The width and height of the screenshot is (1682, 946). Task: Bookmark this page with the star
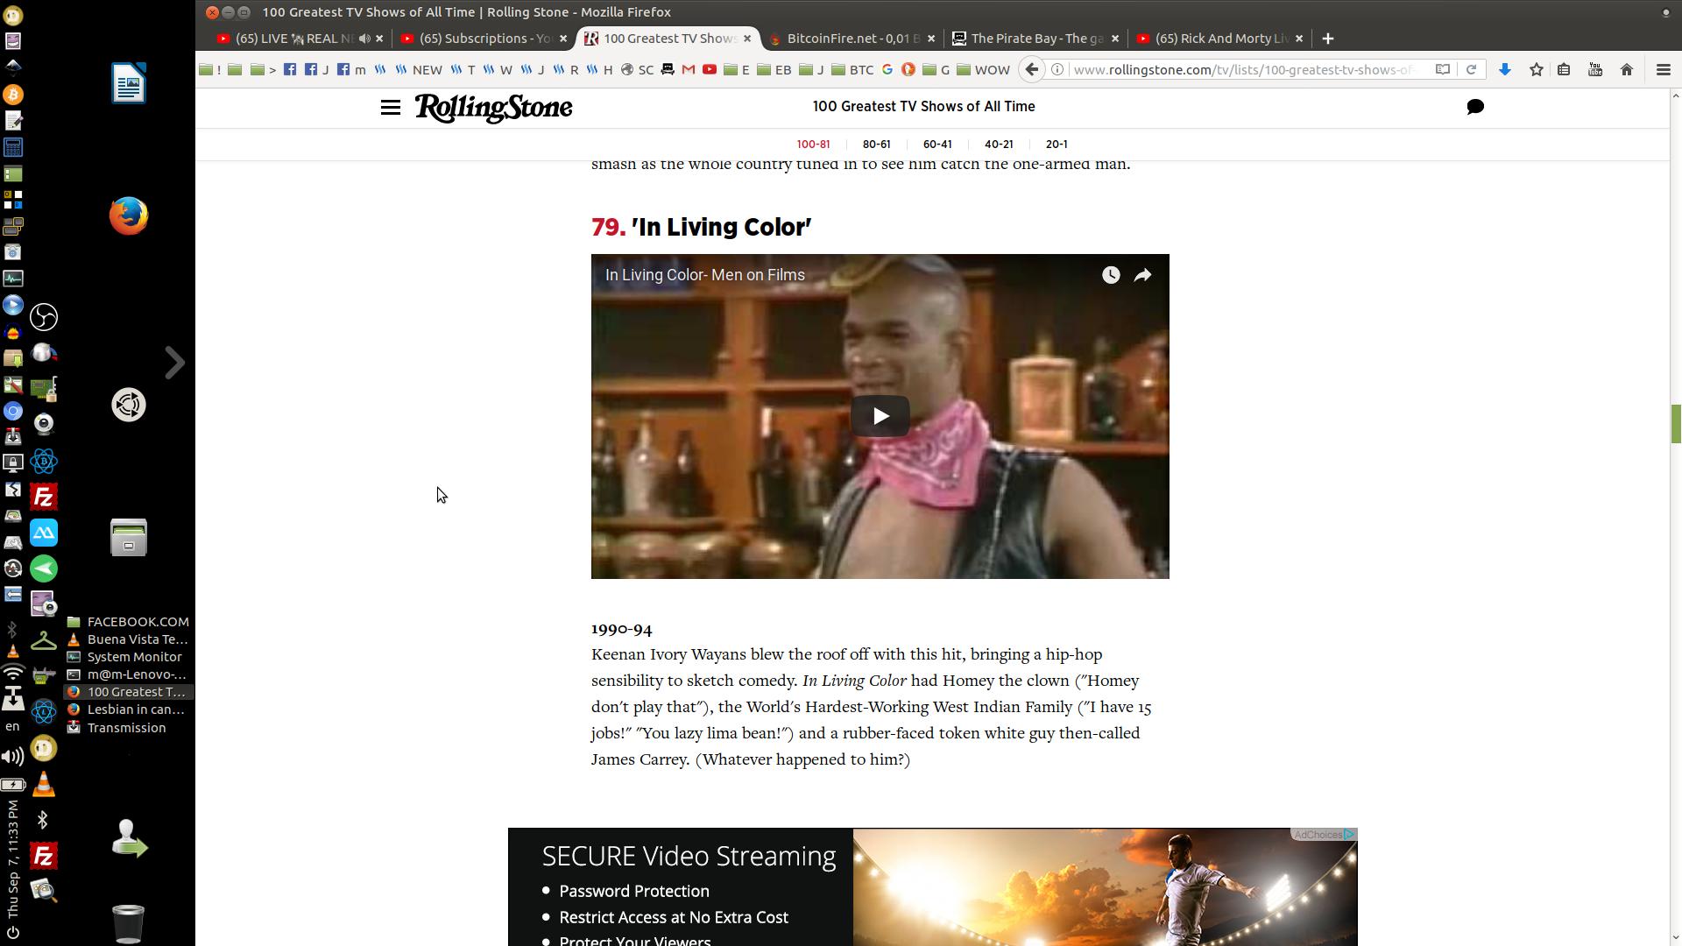click(1537, 70)
